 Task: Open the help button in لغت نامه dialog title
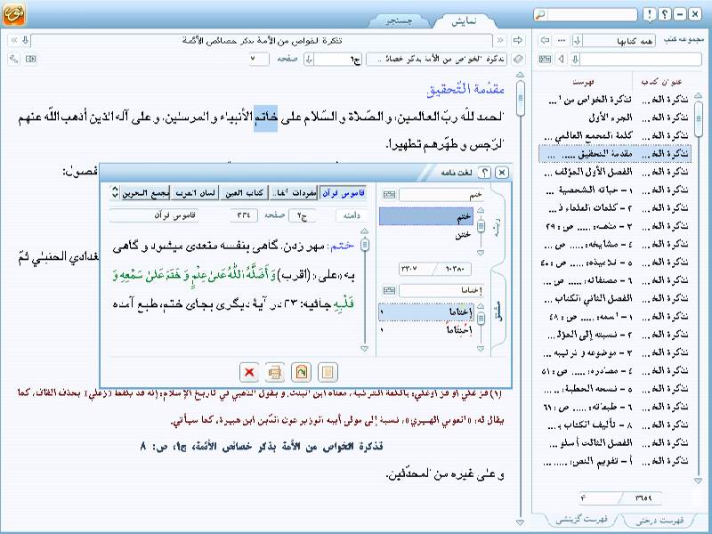[485, 173]
